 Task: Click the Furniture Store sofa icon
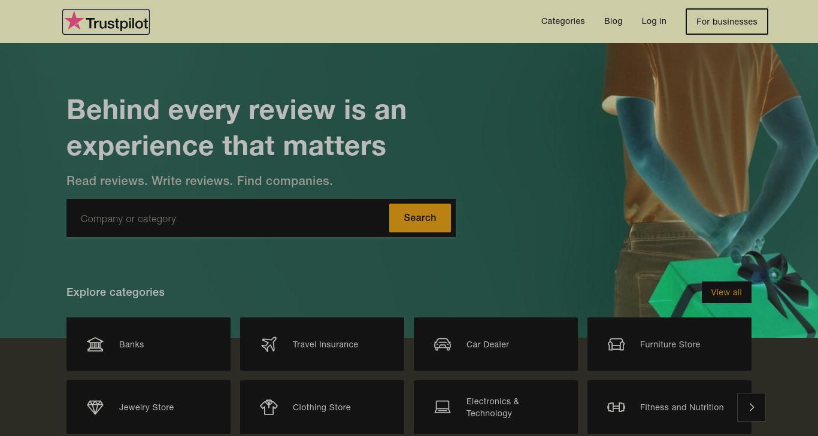click(616, 344)
